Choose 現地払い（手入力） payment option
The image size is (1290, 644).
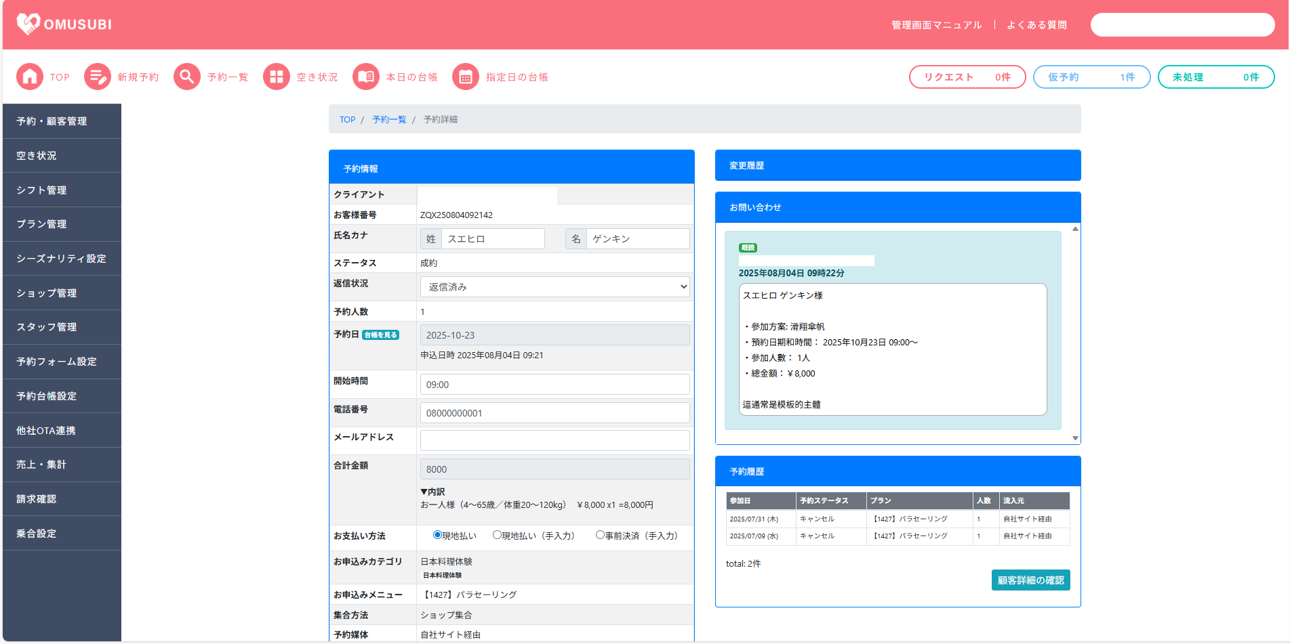[x=497, y=535]
